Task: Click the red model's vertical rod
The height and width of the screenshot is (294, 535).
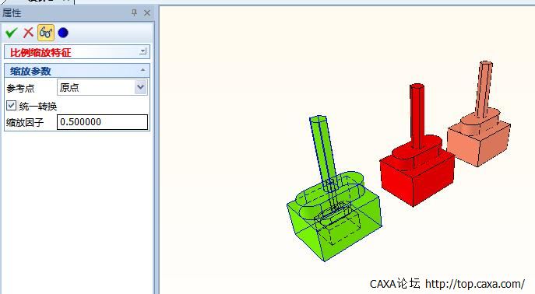Action: [417, 115]
